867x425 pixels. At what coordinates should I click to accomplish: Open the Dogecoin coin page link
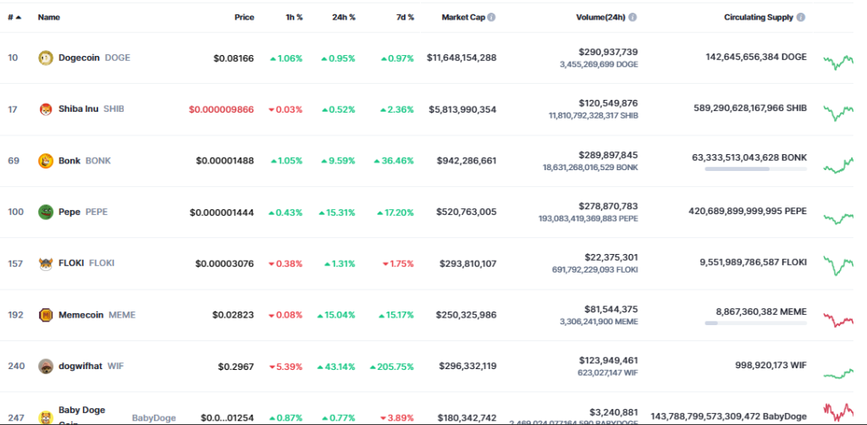click(79, 58)
